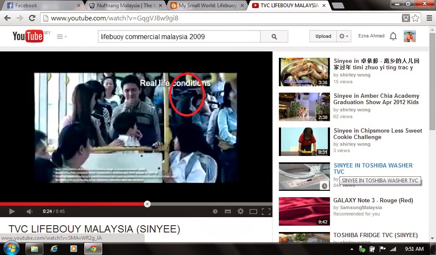Close the My Small World tab
Viewport: 436px width, 255px height.
242,6
